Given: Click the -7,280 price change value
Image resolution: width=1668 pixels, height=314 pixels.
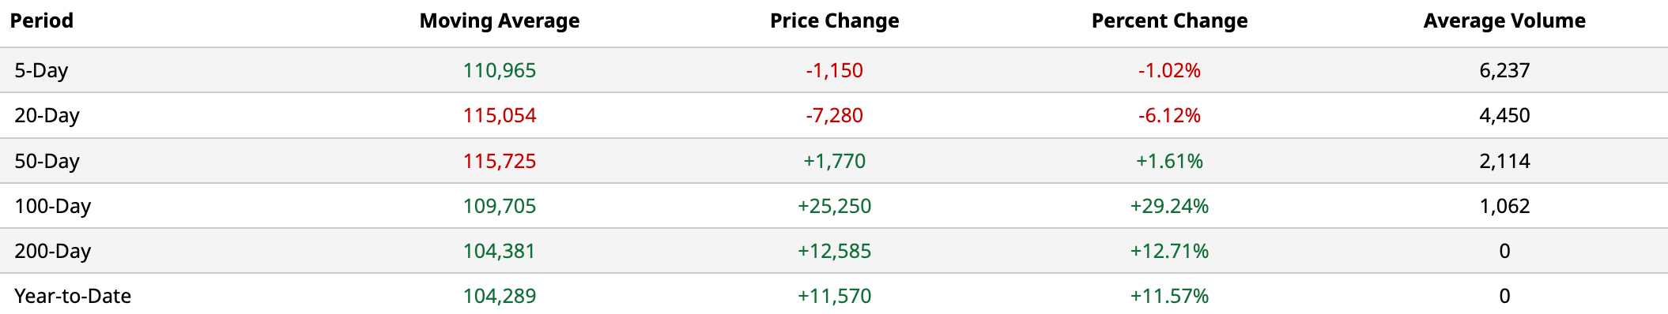Looking at the screenshot, I should point(835,116).
